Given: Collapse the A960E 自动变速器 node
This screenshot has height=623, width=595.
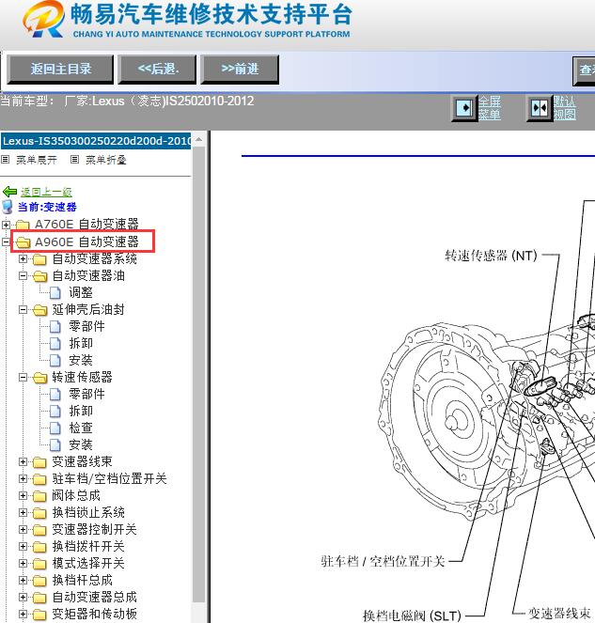Looking at the screenshot, I should (6, 241).
